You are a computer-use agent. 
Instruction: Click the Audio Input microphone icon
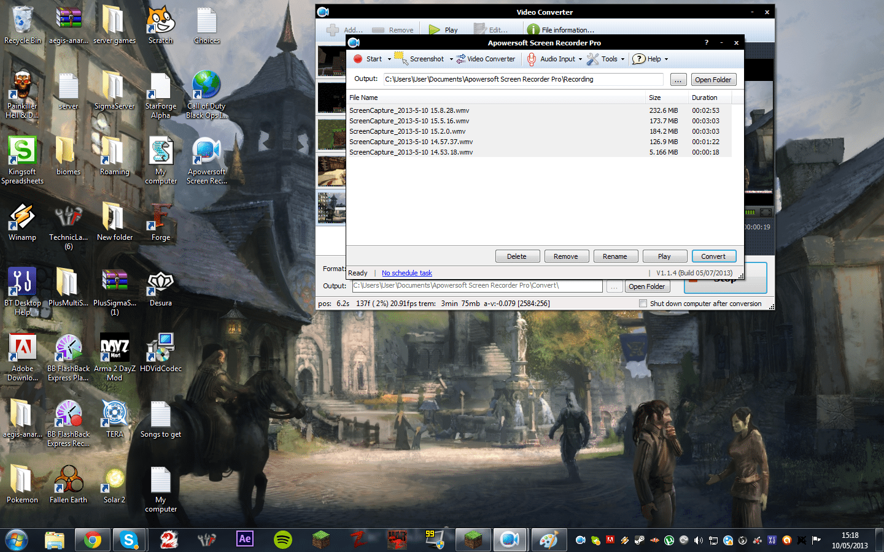(x=532, y=59)
